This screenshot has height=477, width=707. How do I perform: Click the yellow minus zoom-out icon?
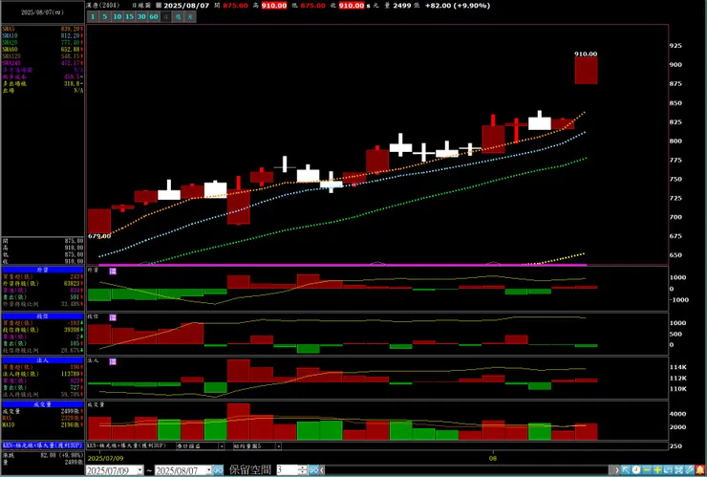(x=647, y=470)
